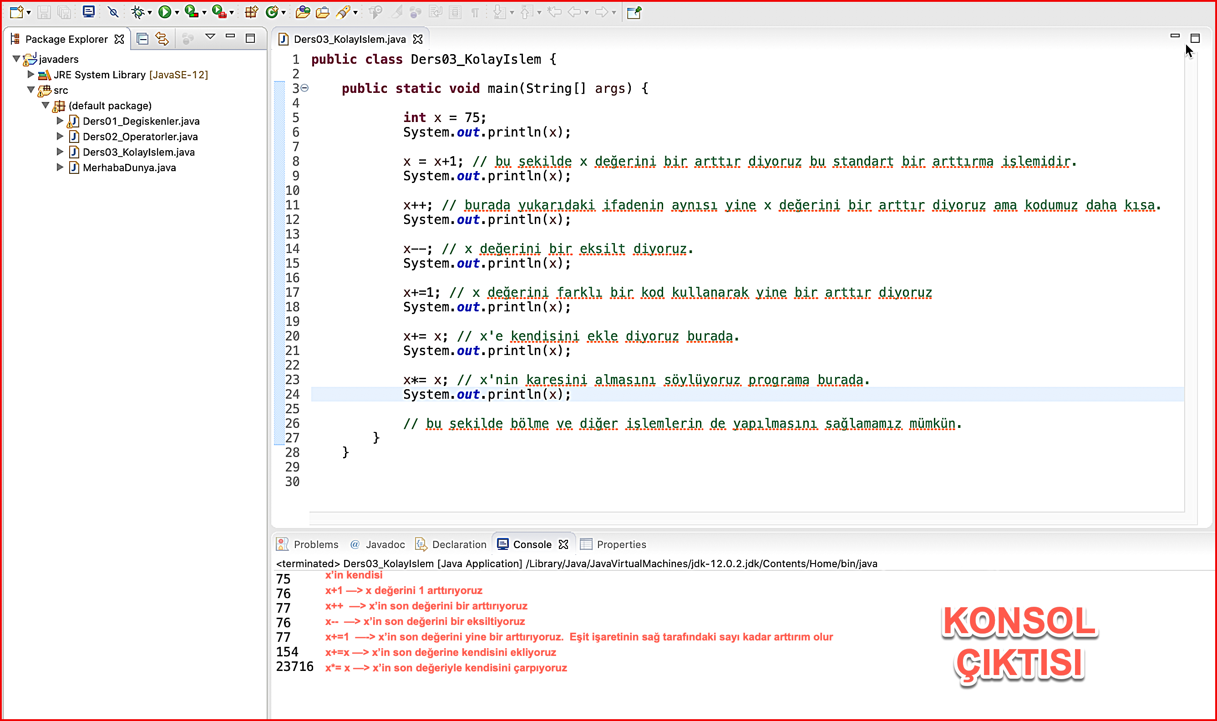The height and width of the screenshot is (721, 1217).
Task: Click console output value 154
Action: pyautogui.click(x=287, y=652)
